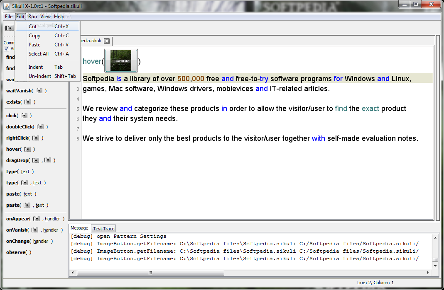Click camera icon in onVanish command
The width and height of the screenshot is (444, 290).
35,230
